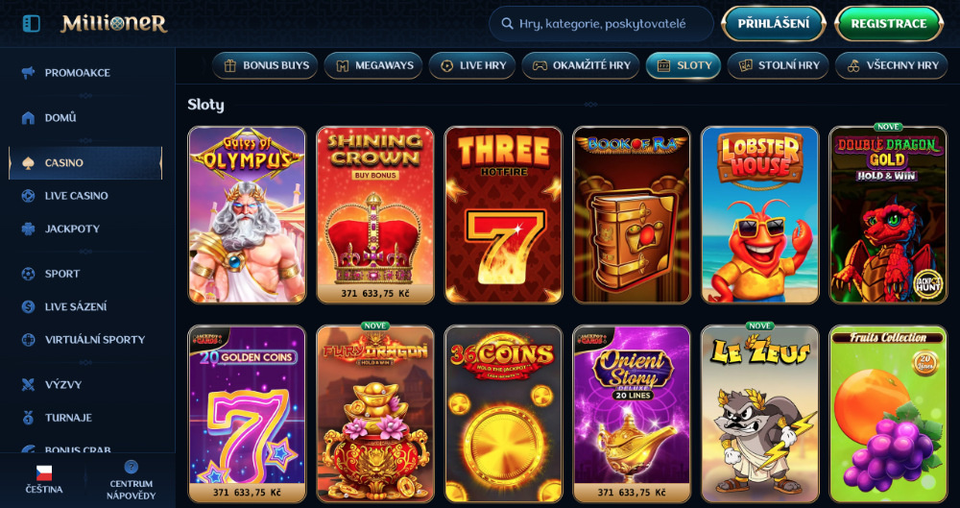
Task: Open the Čeština language selector
Action: tap(43, 480)
